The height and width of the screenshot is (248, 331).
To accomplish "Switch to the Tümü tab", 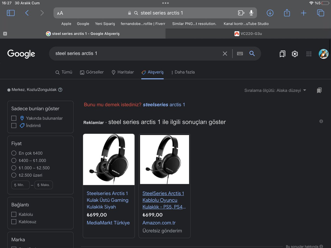I will 64,72.
